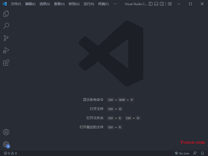The height and width of the screenshot is (156, 208).
Task: Open the 终端(T) menu
Action: (x=103, y=4)
